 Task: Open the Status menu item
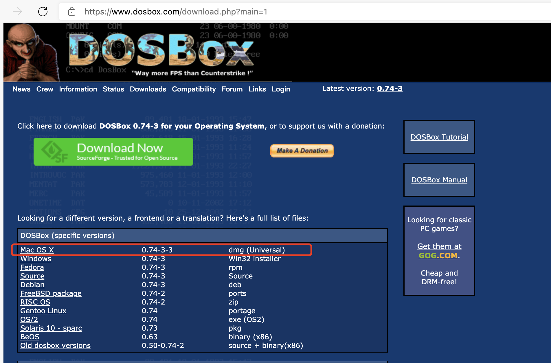113,89
